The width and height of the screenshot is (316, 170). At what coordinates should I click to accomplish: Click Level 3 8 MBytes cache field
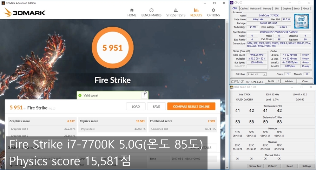(290, 66)
